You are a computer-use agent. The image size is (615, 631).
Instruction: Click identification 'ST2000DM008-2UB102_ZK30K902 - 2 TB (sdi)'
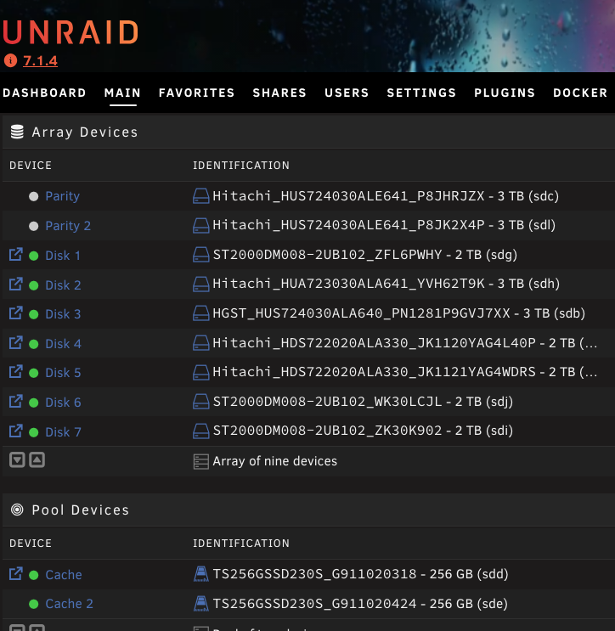pyautogui.click(x=363, y=431)
